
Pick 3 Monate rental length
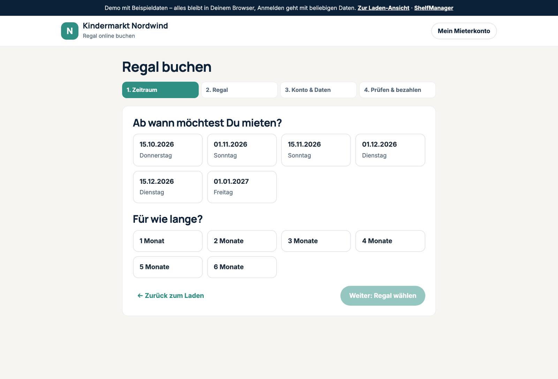316,241
